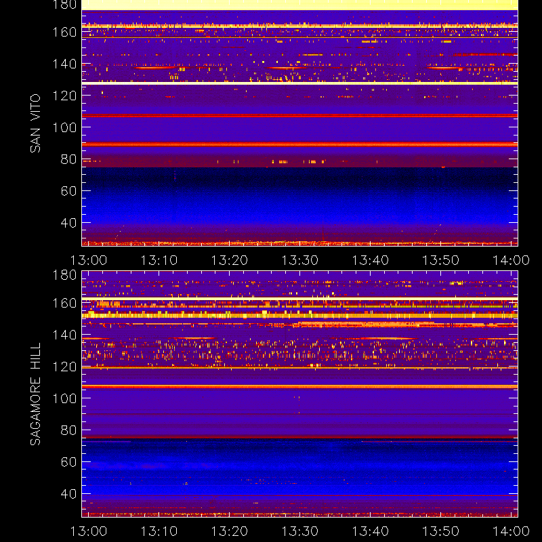Image resolution: width=542 pixels, height=542 pixels.
Task: Click 13:30 time label under San Vito plot
Action: (300, 260)
